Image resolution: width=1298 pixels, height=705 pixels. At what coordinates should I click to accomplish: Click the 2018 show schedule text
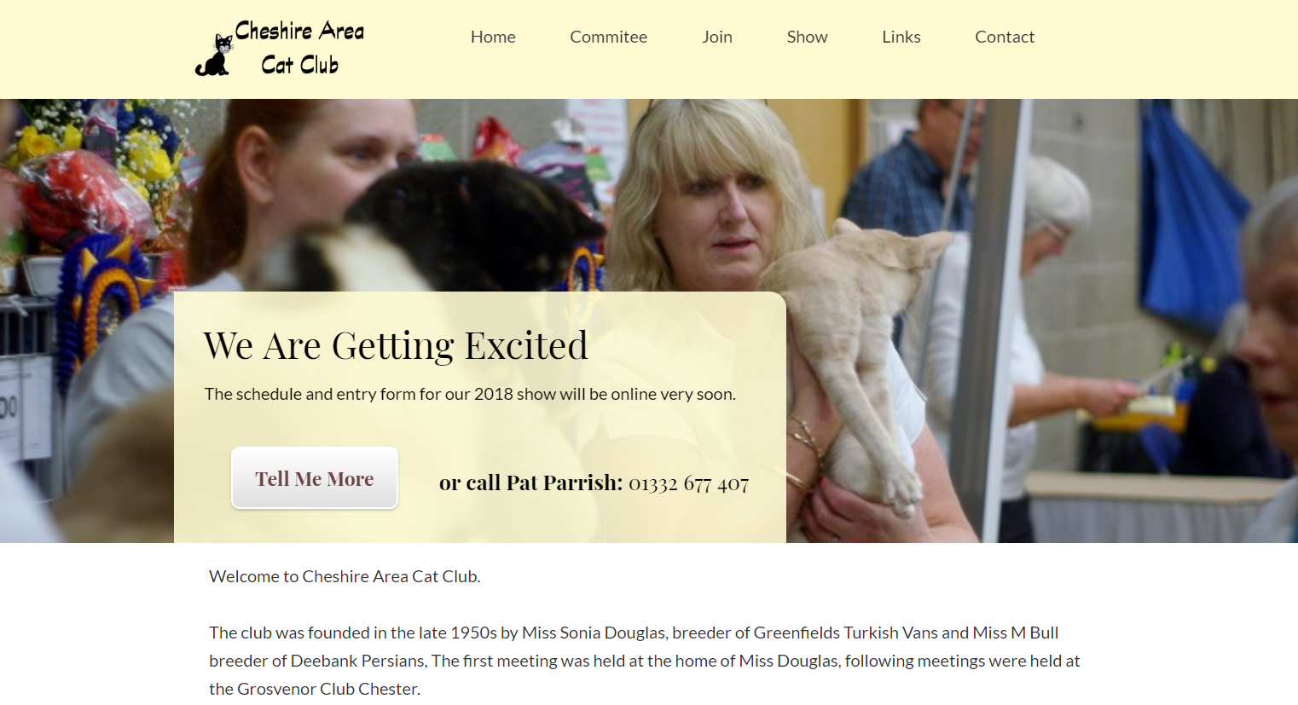pos(470,394)
